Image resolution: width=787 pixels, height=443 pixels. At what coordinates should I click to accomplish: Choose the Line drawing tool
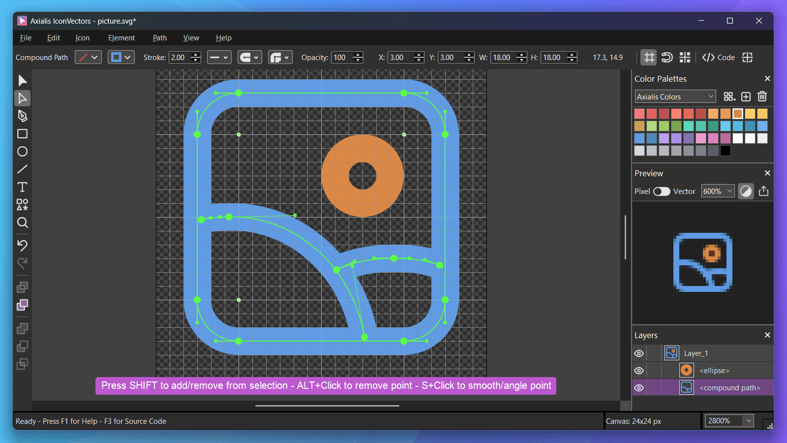pos(22,169)
